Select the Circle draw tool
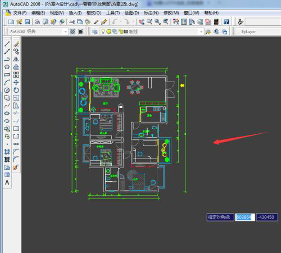 tap(7, 90)
